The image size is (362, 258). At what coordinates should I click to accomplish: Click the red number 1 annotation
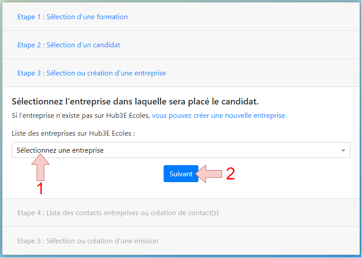[x=40, y=188]
